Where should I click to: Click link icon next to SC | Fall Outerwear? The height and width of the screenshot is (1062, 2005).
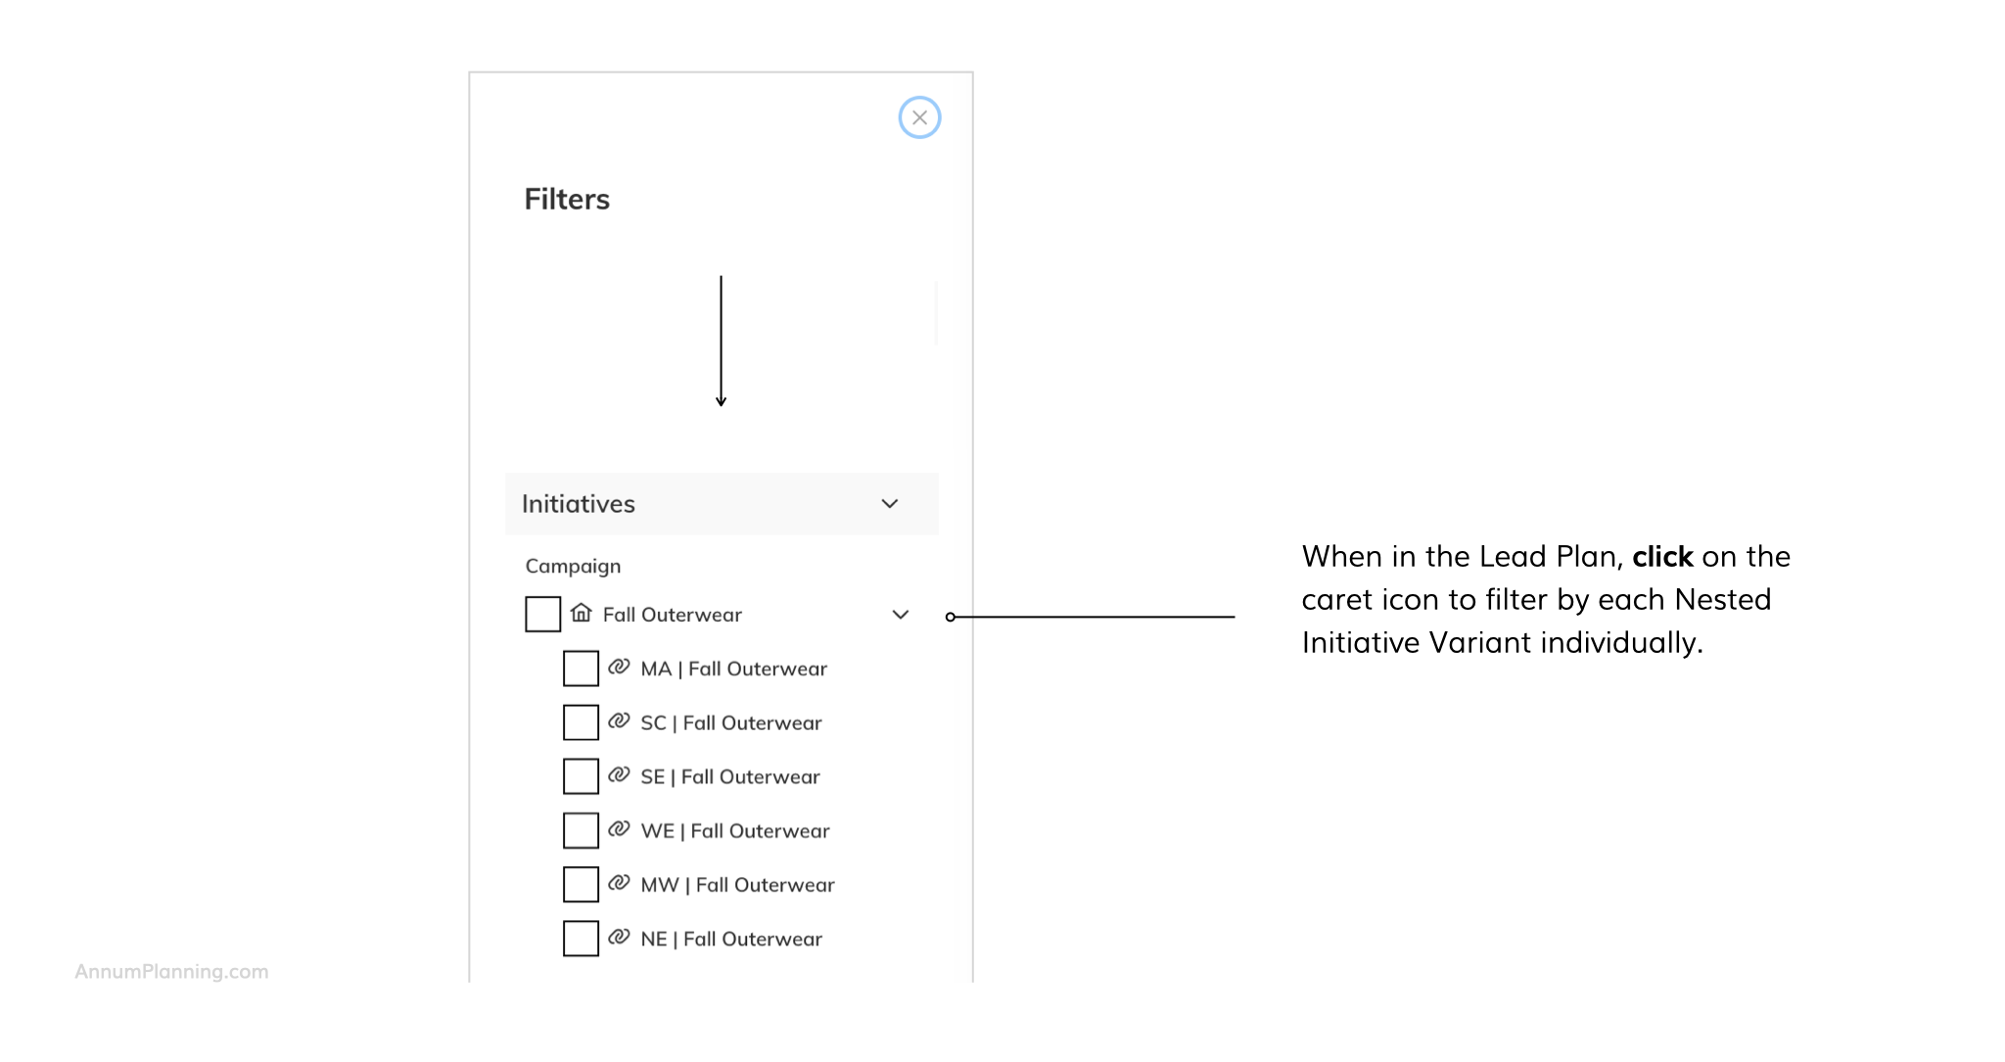tap(619, 721)
